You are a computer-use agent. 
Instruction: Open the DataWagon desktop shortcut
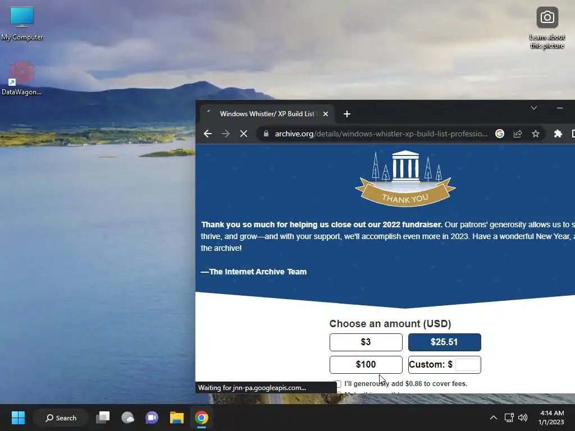point(22,79)
